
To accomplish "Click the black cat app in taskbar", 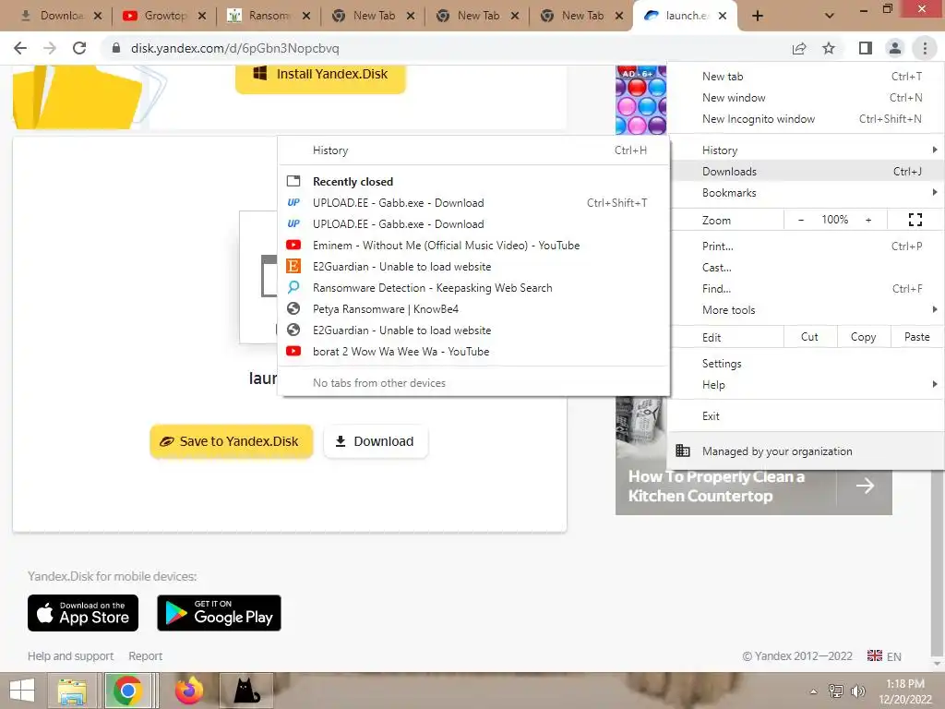I will (246, 691).
